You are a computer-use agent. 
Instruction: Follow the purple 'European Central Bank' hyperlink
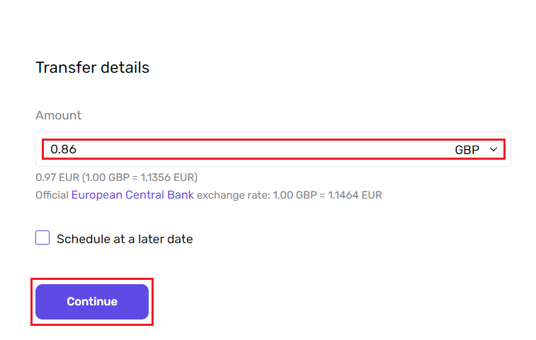pyautogui.click(x=132, y=194)
